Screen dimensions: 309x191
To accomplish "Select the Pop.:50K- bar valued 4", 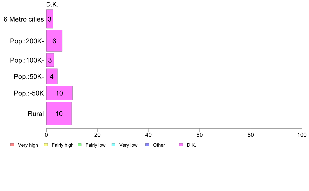I will pyautogui.click(x=52, y=76).
